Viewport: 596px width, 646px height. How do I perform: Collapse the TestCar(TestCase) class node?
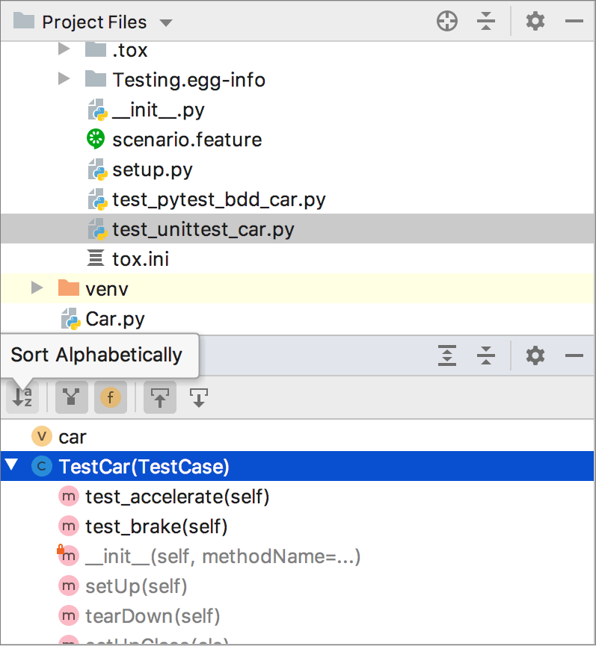pyautogui.click(x=12, y=466)
